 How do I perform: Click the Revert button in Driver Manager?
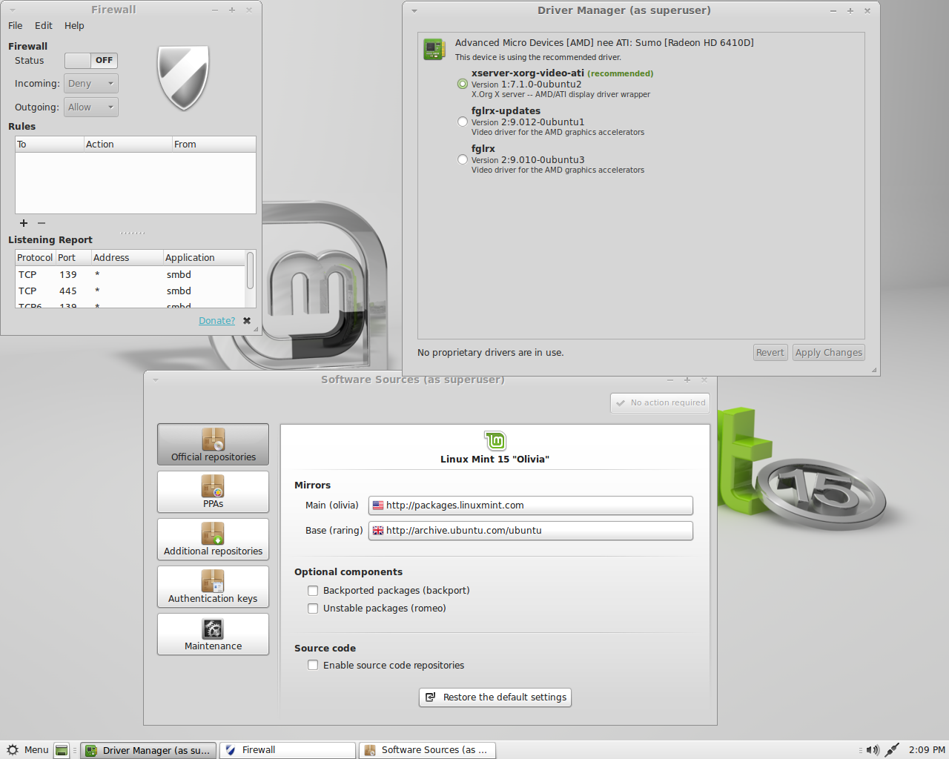pos(770,353)
